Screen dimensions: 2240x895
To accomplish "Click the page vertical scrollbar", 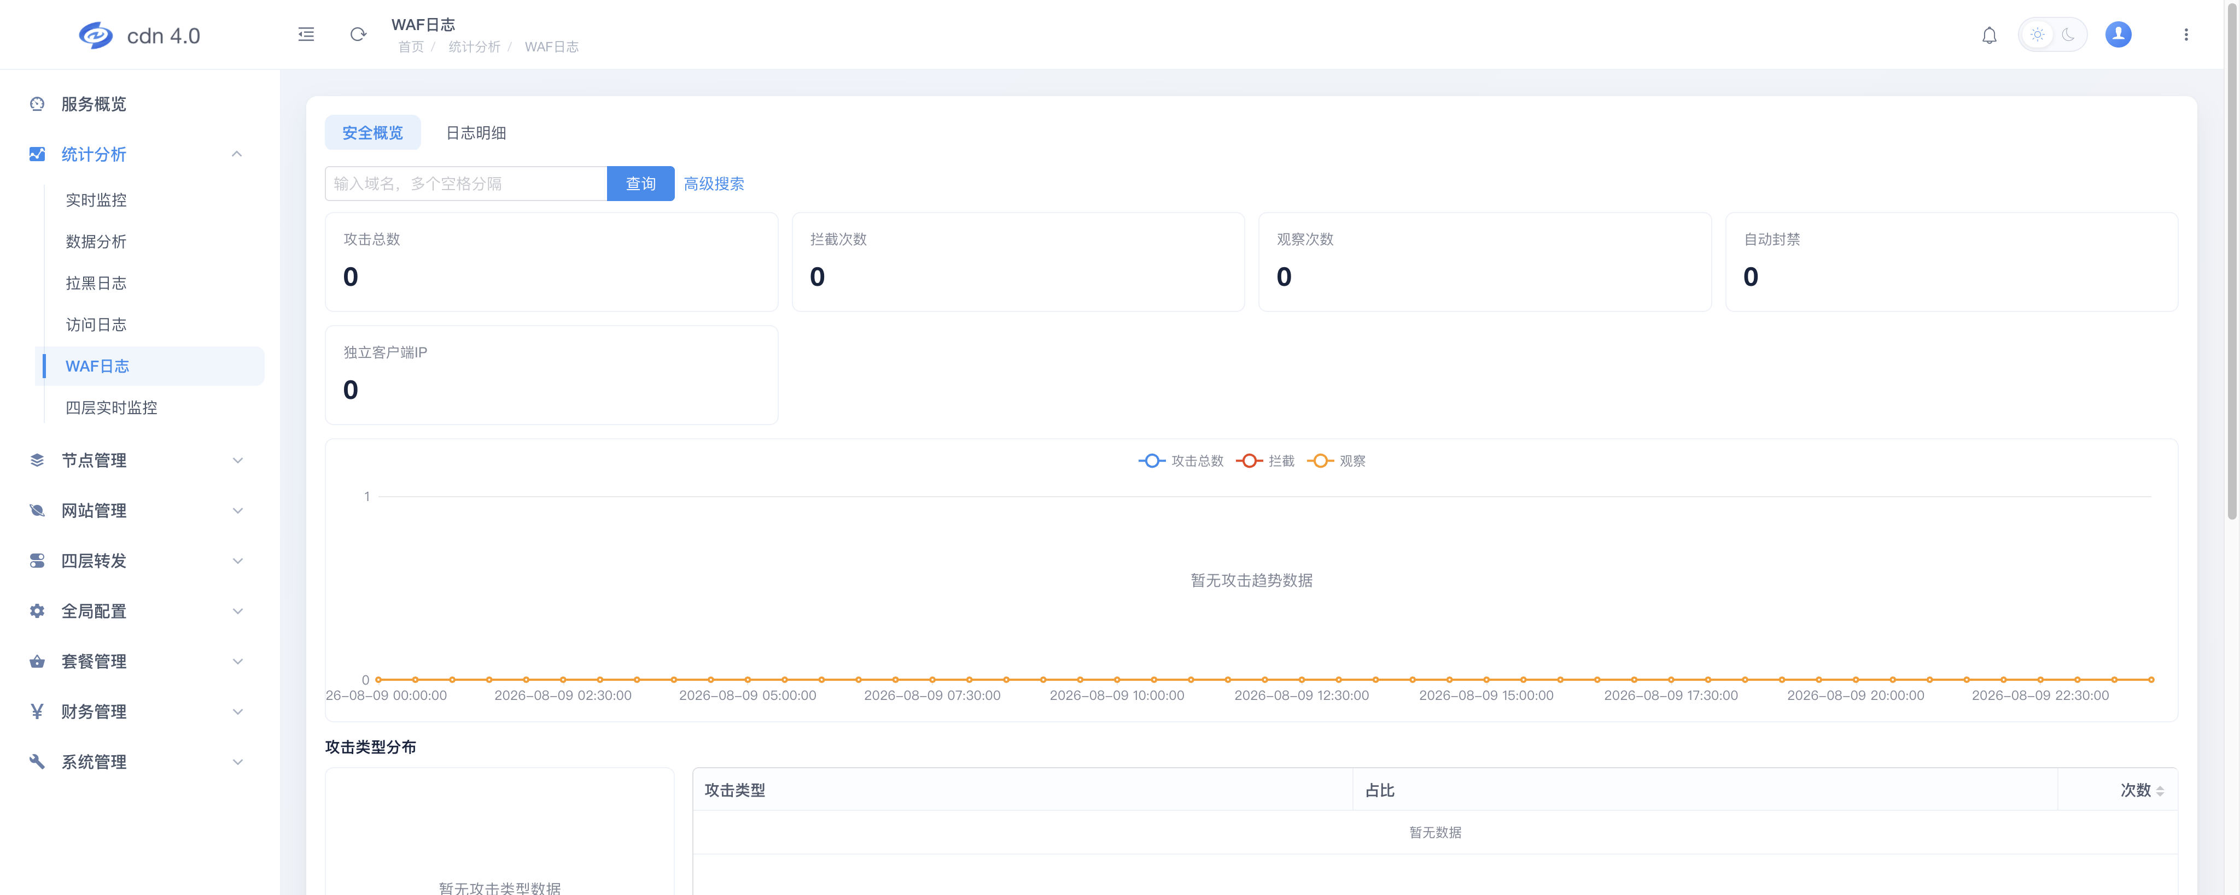I will pos(2232,261).
